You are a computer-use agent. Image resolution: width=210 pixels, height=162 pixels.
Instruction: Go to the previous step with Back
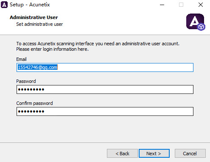click(x=122, y=154)
